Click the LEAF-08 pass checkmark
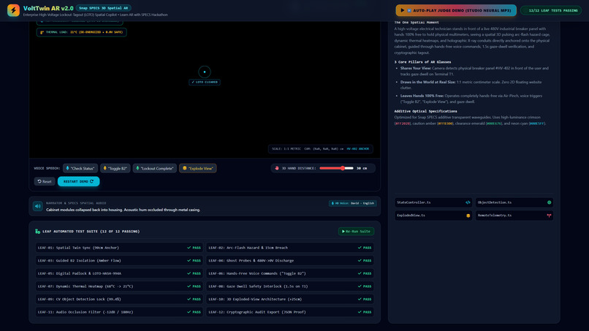589x331 pixels. (360, 286)
